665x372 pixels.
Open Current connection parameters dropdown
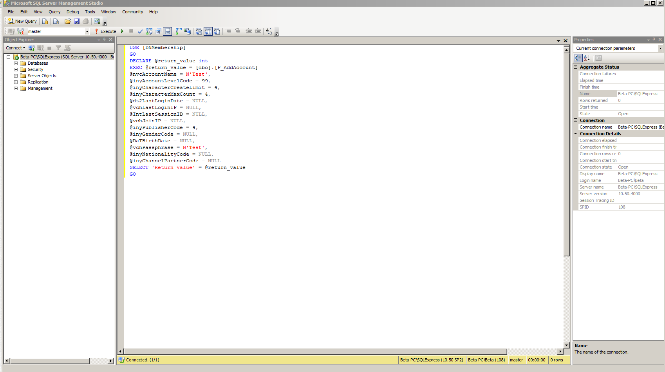(660, 48)
